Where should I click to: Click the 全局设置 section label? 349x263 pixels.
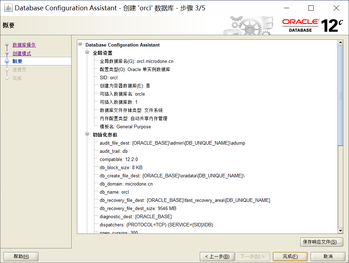(x=103, y=53)
